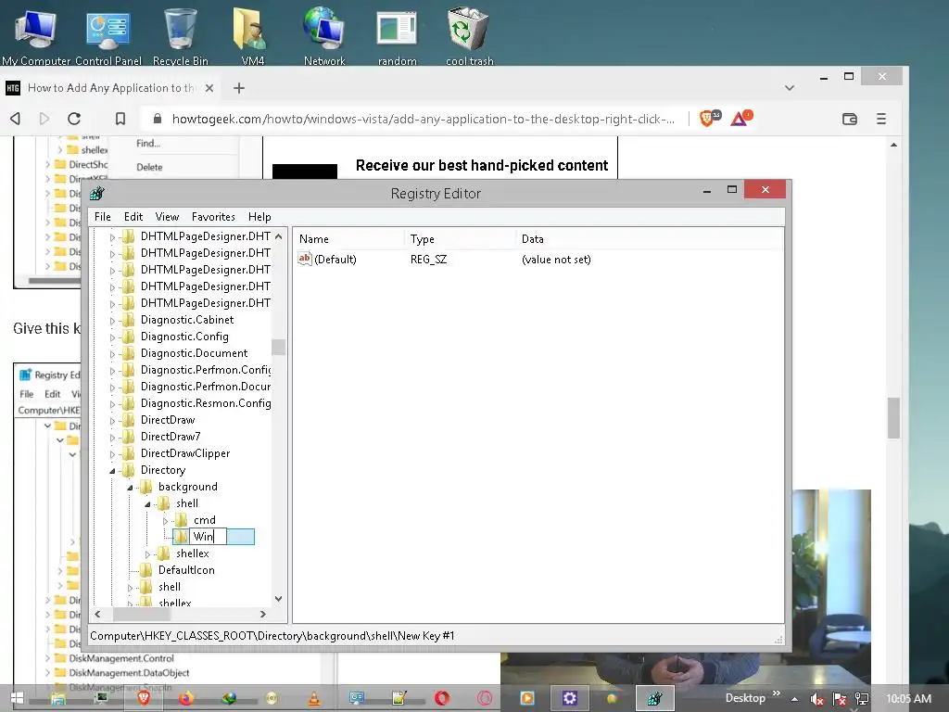Image resolution: width=949 pixels, height=712 pixels.
Task: Open the random desktop icon
Action: pos(397,35)
